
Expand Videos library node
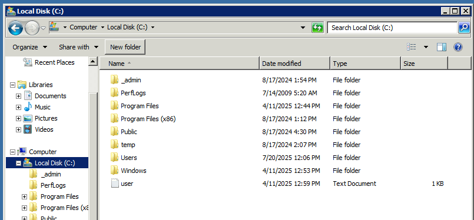(x=18, y=129)
